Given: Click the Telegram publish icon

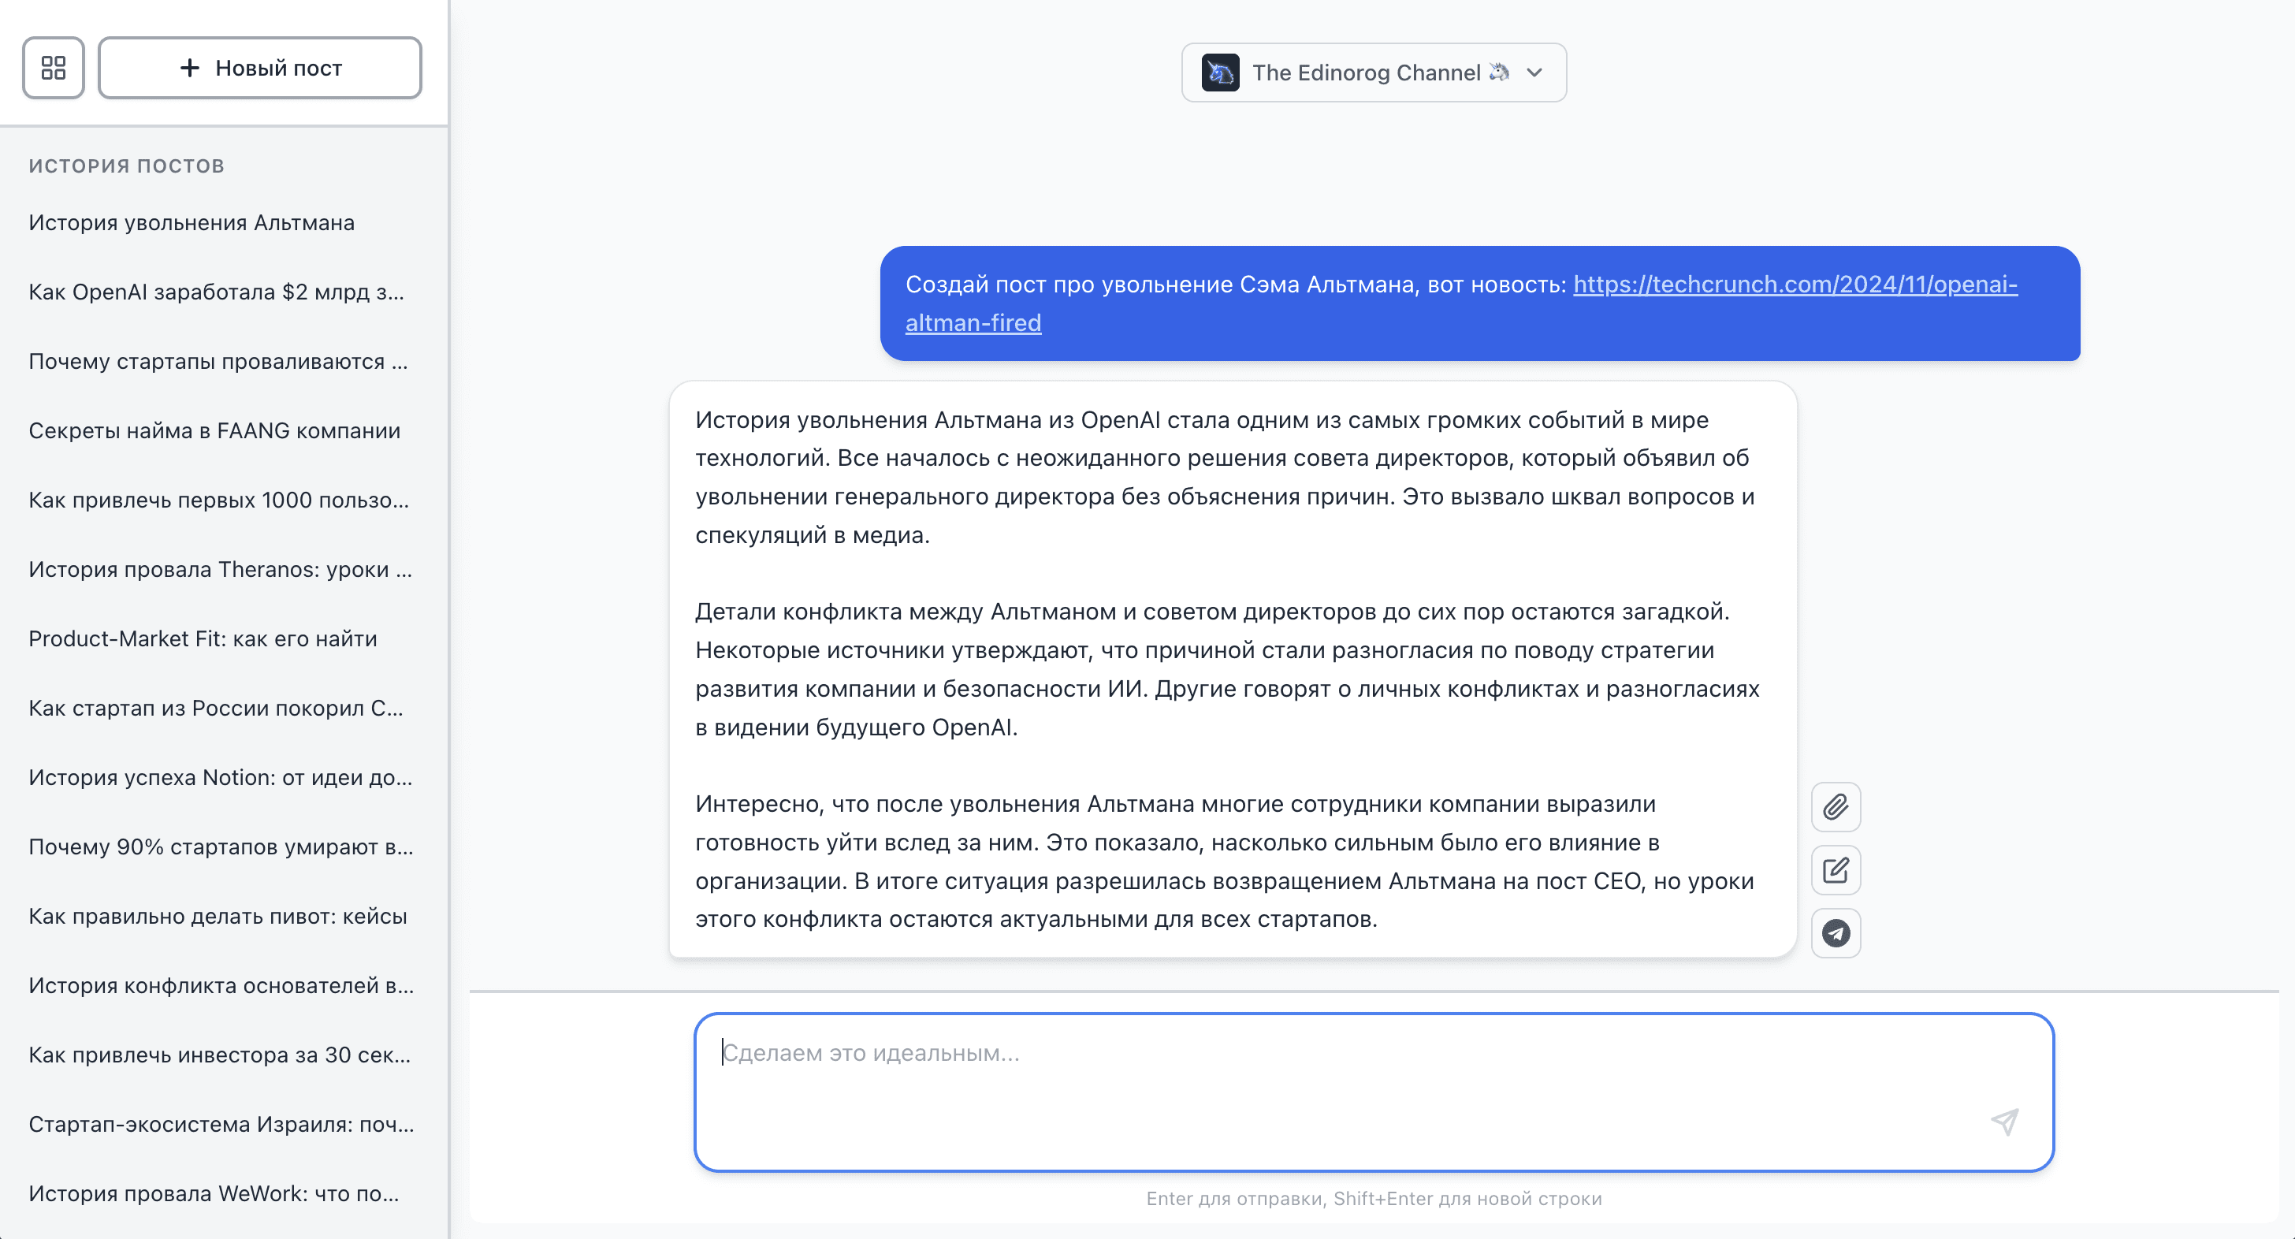Looking at the screenshot, I should click(1836, 933).
